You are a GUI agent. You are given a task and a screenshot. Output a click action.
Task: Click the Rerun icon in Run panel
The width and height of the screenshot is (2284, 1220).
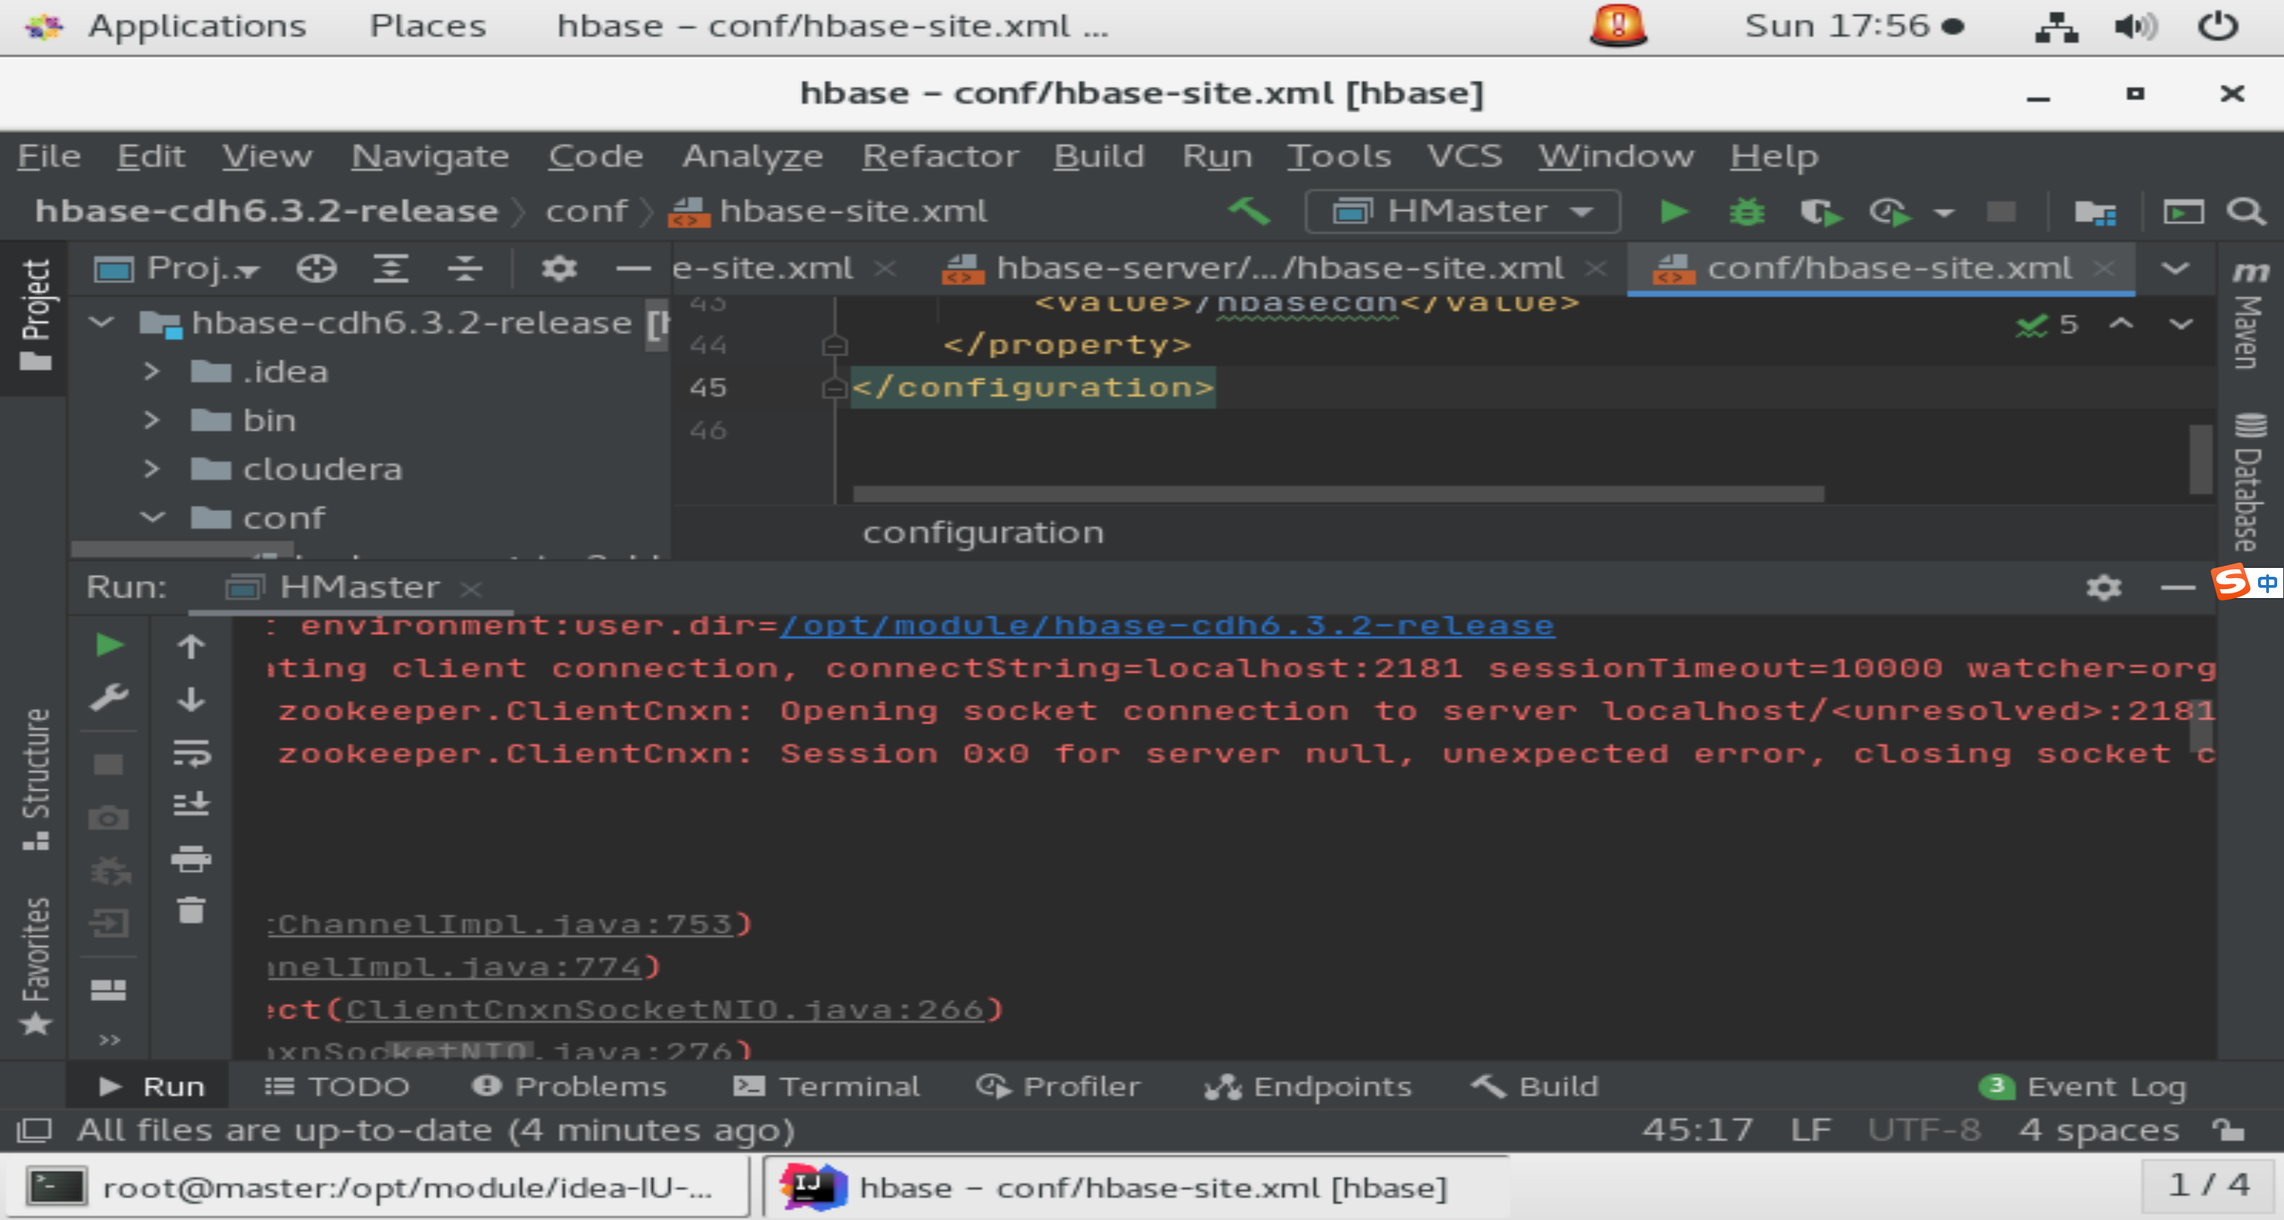(109, 645)
